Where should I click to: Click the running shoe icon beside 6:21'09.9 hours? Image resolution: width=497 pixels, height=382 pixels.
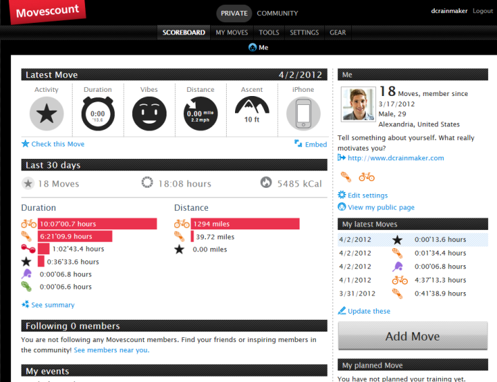point(27,236)
